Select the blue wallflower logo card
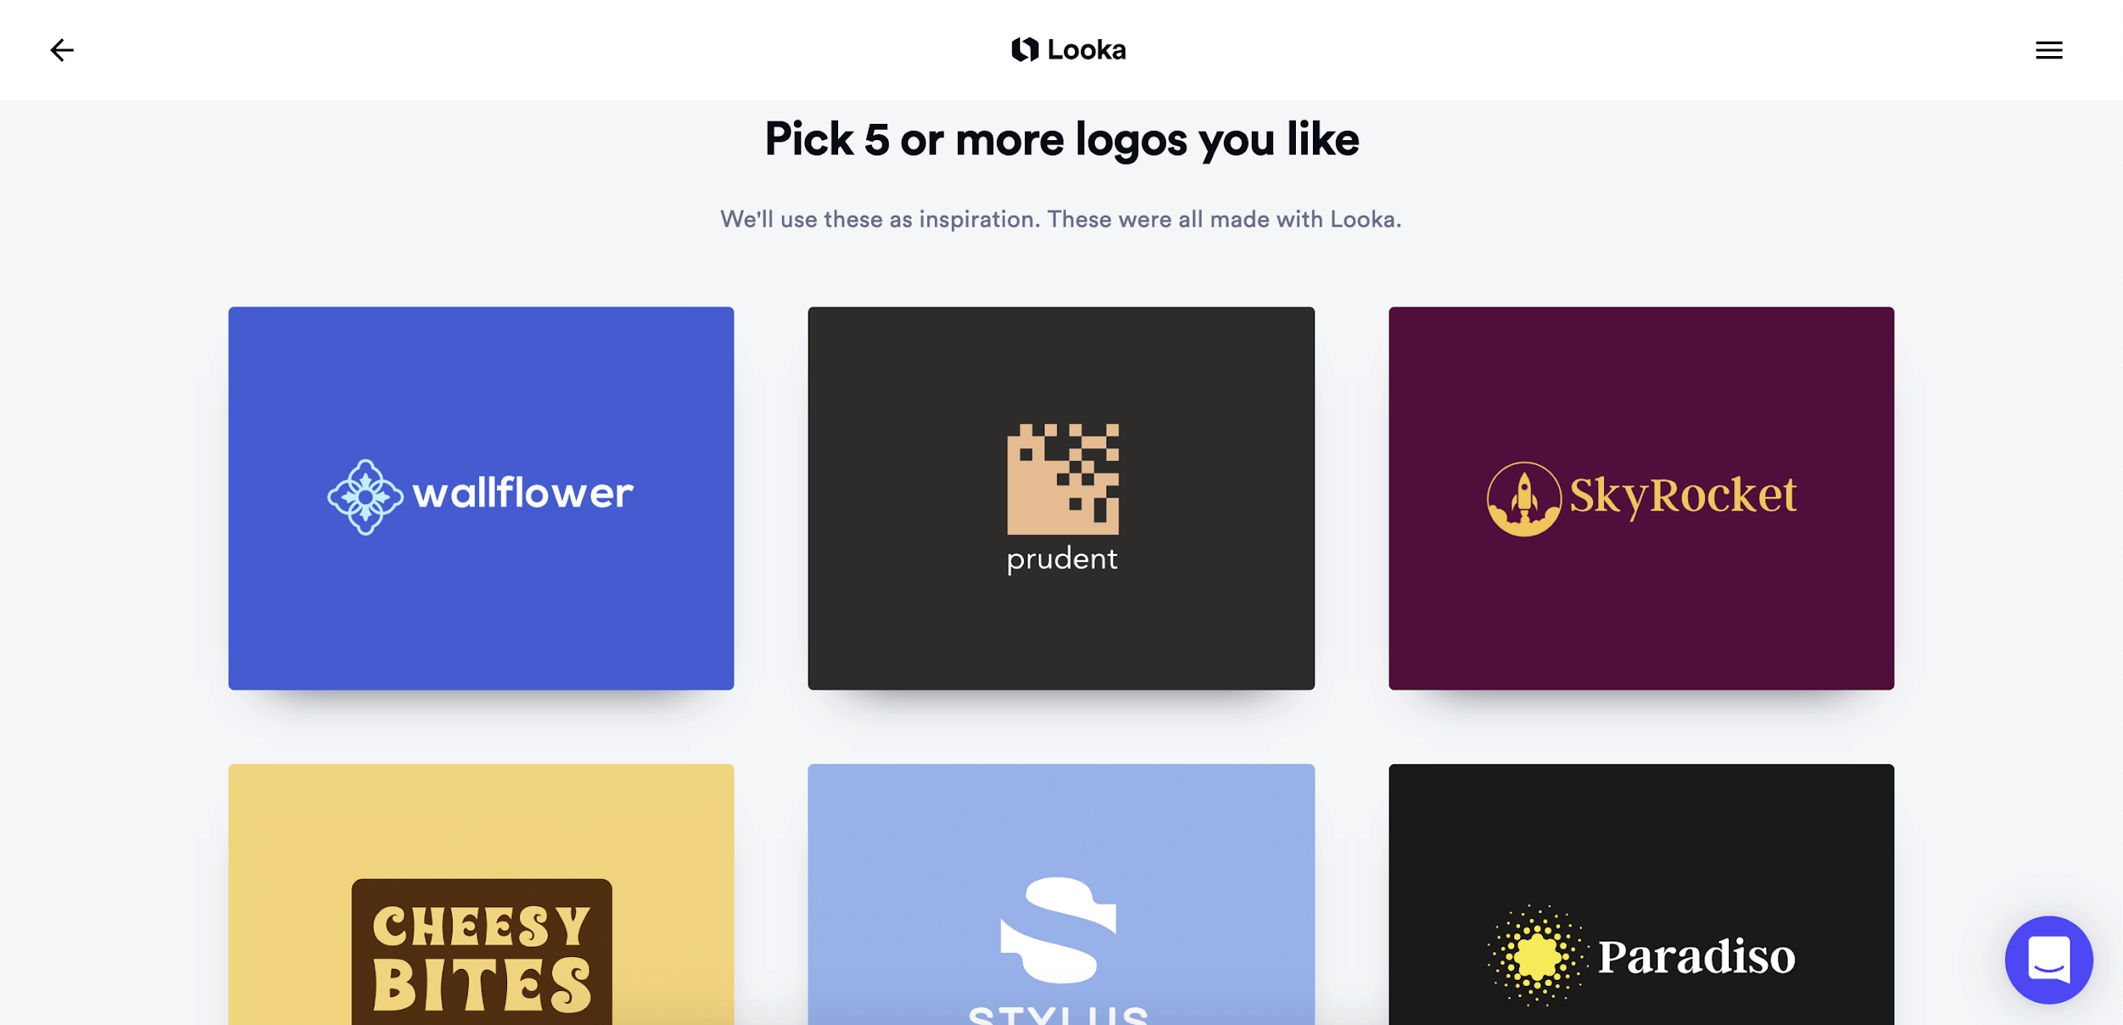The width and height of the screenshot is (2123, 1025). coord(481,498)
